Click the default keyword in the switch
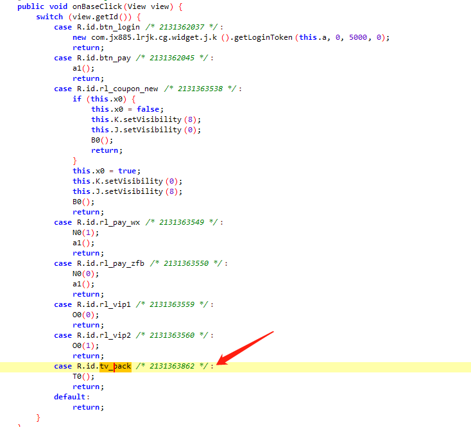 [x=69, y=397]
